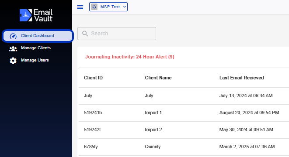
Task: Sort by Client ID column header
Action: (x=93, y=78)
